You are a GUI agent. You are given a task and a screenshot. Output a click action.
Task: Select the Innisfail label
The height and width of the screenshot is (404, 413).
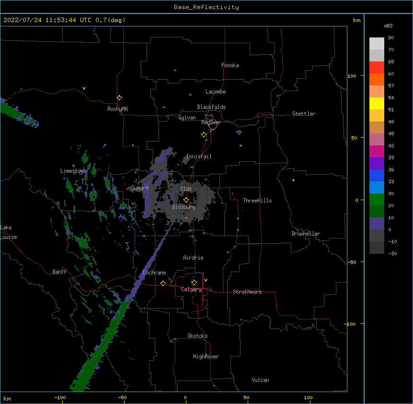coord(199,156)
